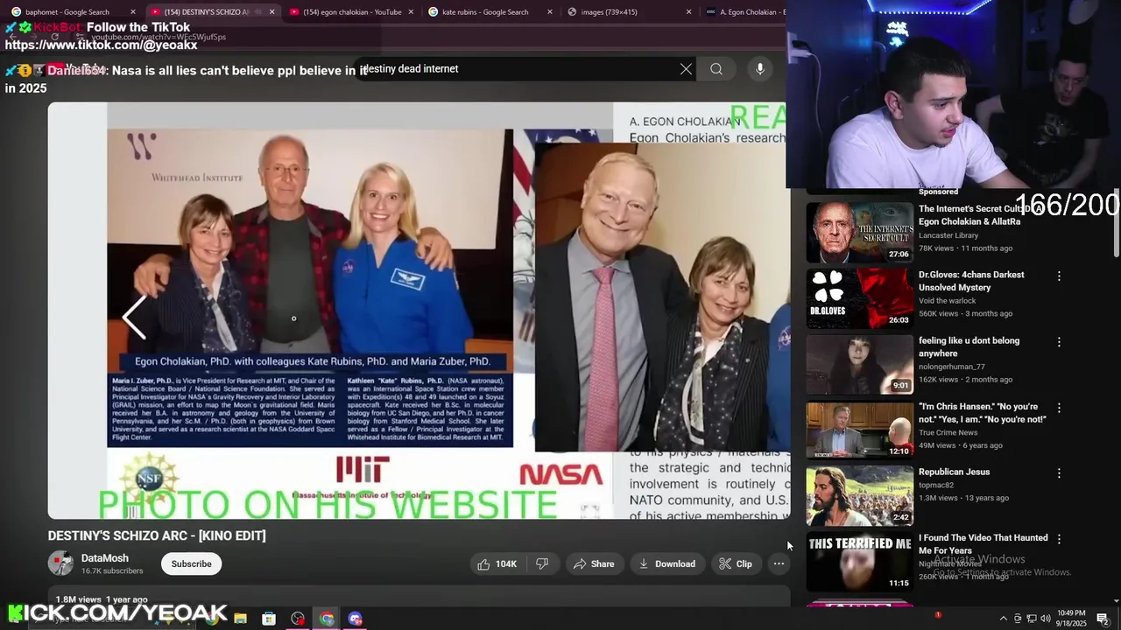This screenshot has height=630, width=1121.
Task: Open Republican Jesus video thumbnail
Action: point(860,495)
